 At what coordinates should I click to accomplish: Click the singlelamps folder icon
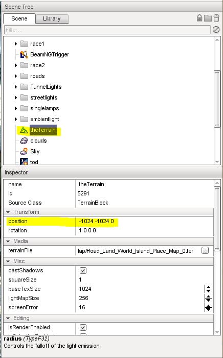pyautogui.click(x=24, y=108)
